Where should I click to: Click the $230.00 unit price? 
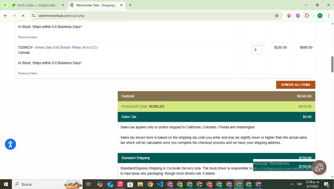(x=280, y=47)
